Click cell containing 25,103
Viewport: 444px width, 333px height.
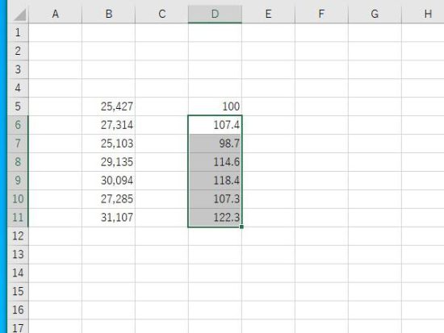tap(108, 144)
